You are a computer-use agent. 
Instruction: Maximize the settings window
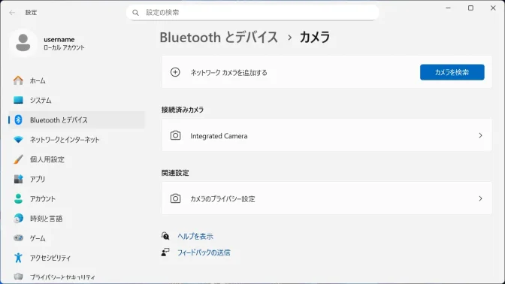click(470, 8)
